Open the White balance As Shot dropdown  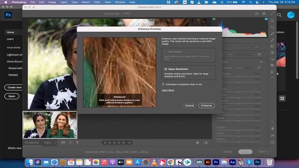(244, 68)
